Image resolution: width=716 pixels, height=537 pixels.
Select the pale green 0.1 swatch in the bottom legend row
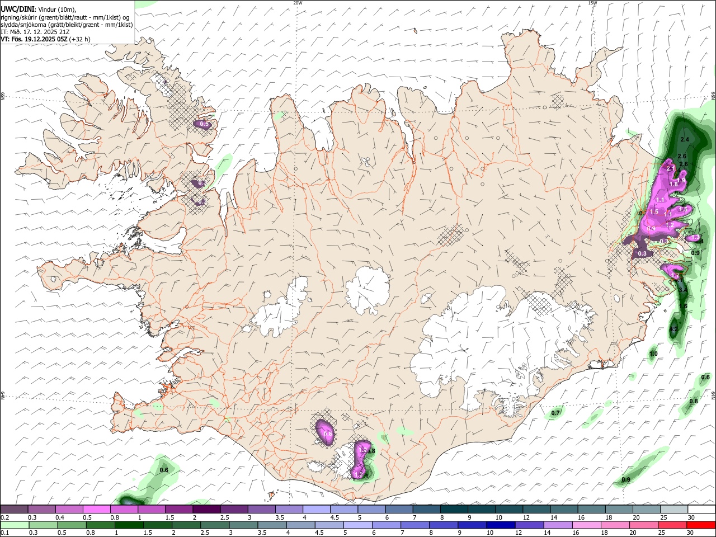tap(15, 525)
